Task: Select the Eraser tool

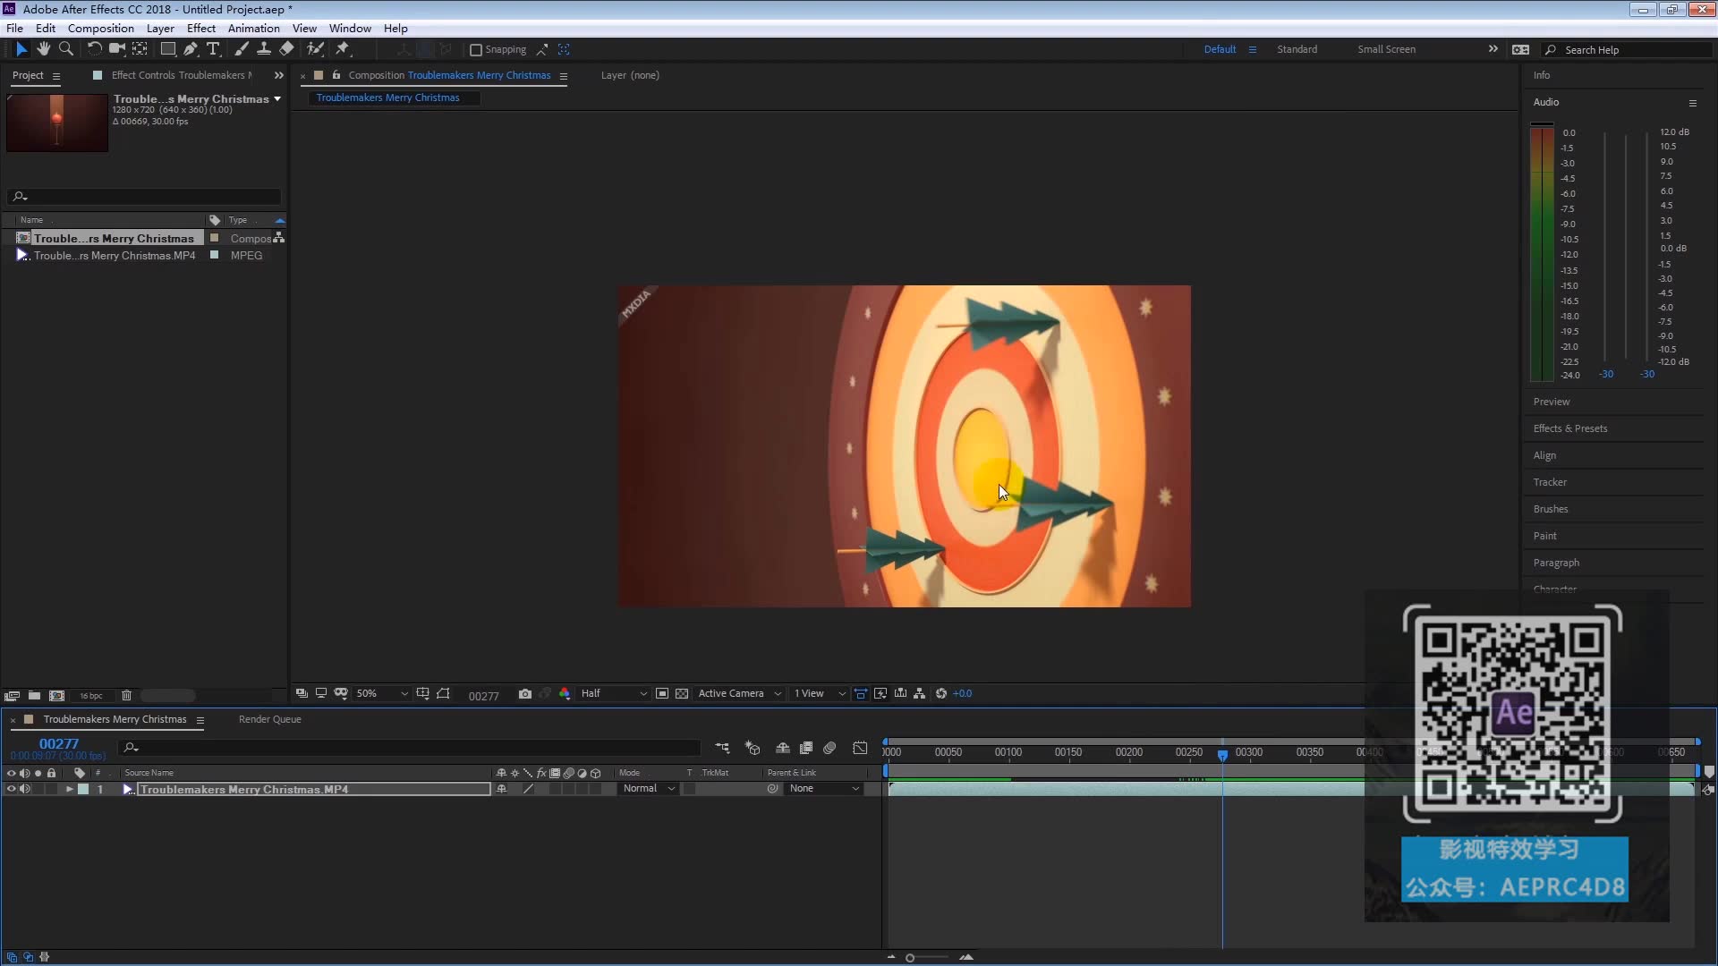Action: point(286,49)
